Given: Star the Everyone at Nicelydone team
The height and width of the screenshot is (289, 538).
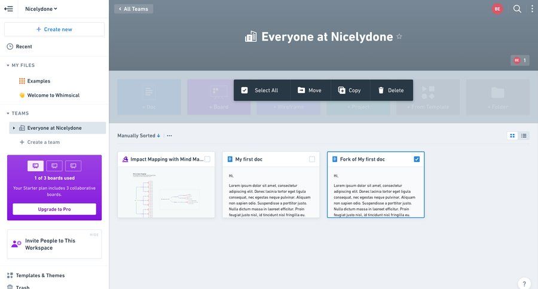Looking at the screenshot, I should (x=399, y=36).
